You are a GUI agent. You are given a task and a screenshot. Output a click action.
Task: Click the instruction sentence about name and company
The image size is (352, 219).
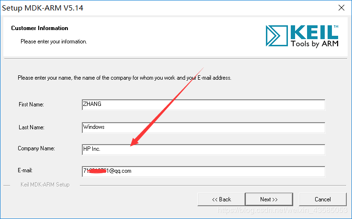(124, 78)
